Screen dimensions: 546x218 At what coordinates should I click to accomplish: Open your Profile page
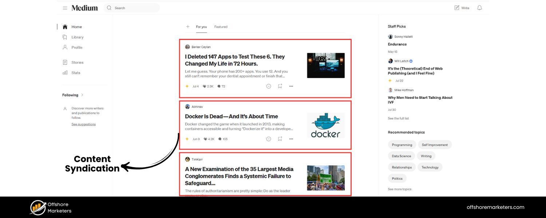click(77, 47)
